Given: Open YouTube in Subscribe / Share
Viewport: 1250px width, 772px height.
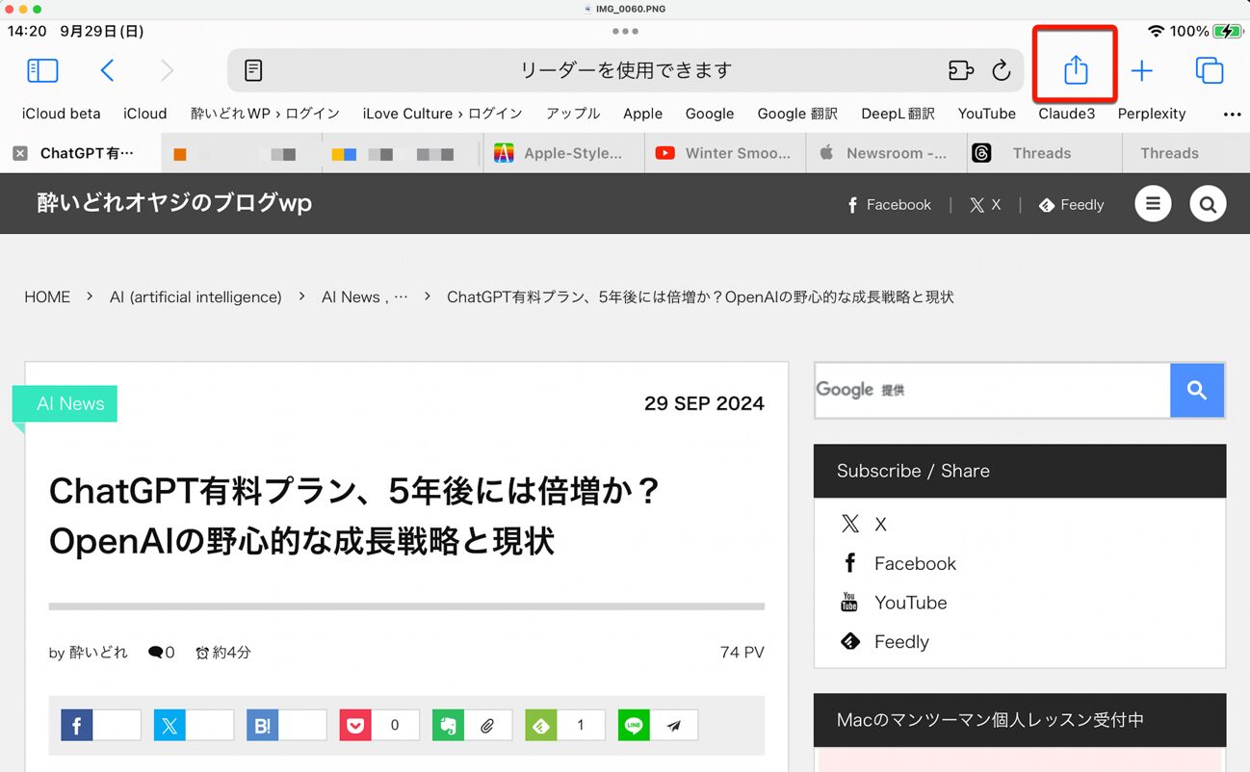Looking at the screenshot, I should (x=894, y=603).
